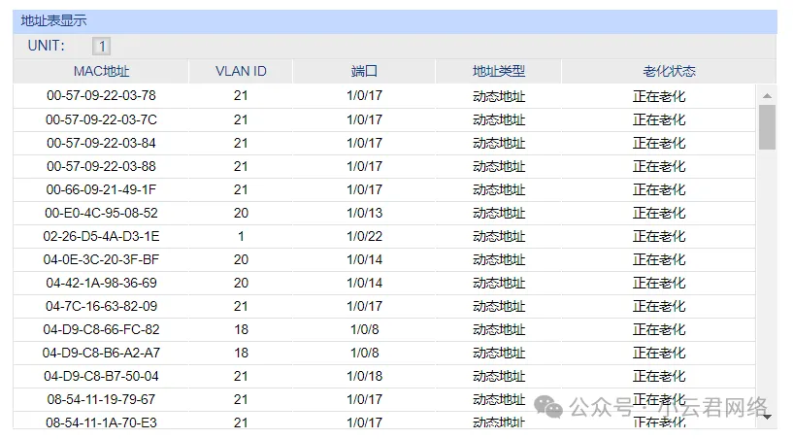This screenshot has width=793, height=439.
Task: Click the WeChat logo in watermark
Action: point(551,408)
